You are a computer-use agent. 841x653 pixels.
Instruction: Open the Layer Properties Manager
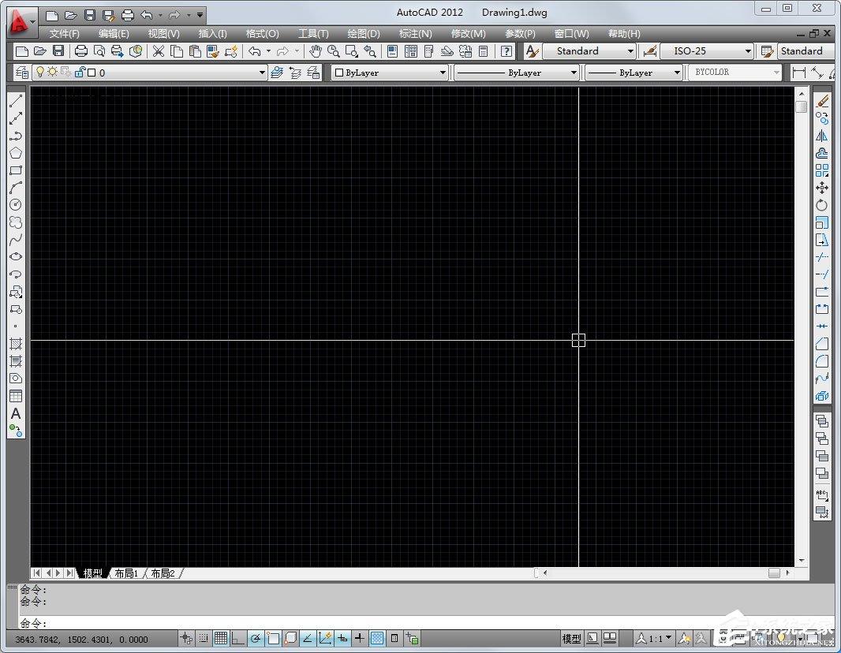pyautogui.click(x=22, y=73)
